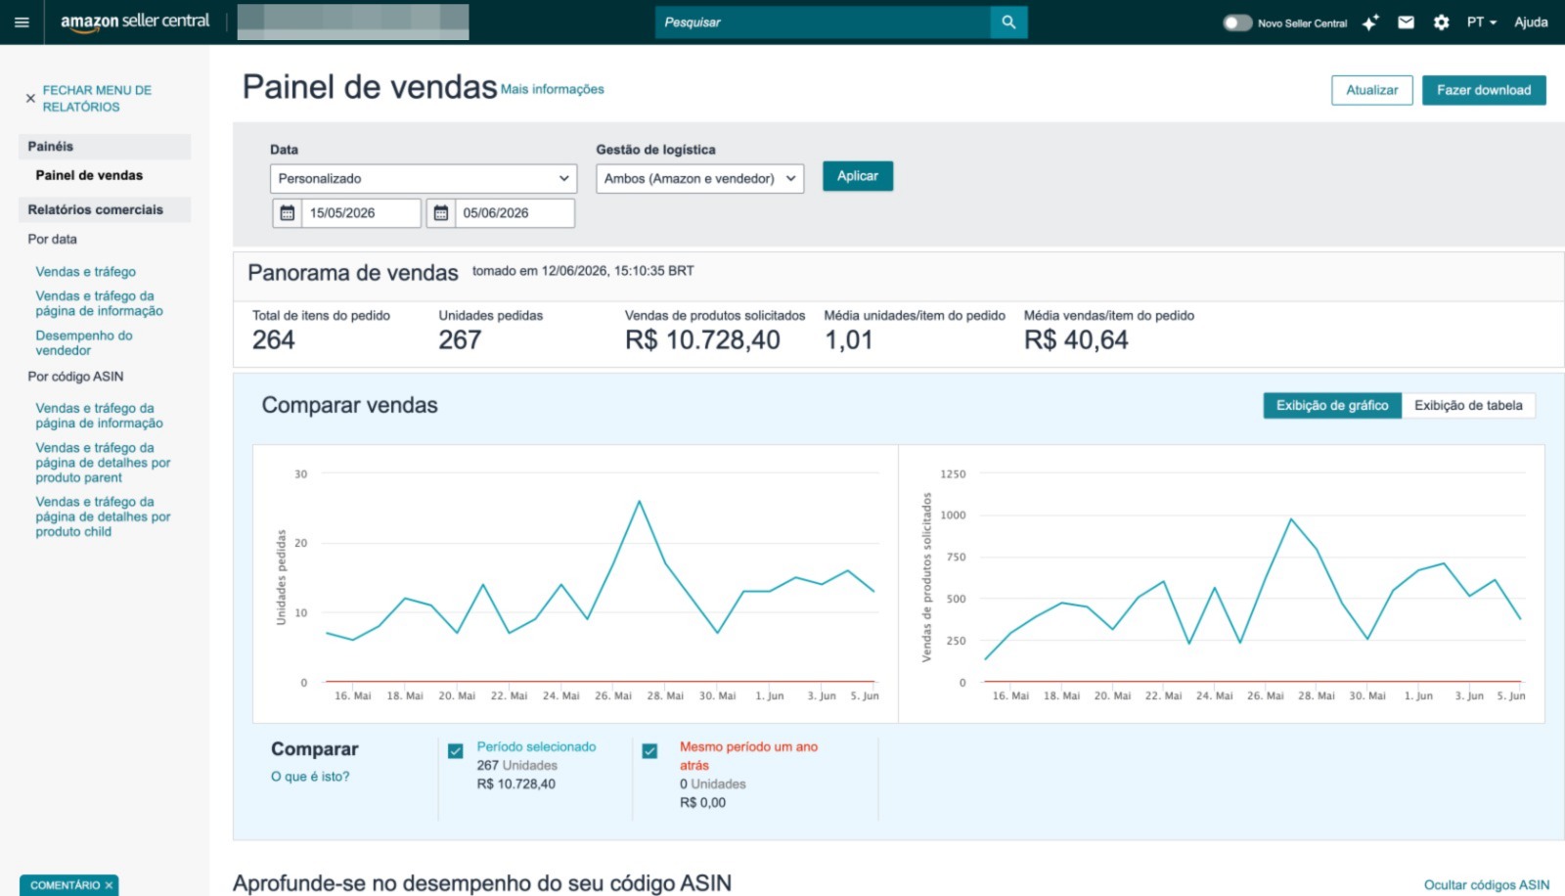
Task: Open the Ajuda help link
Action: (x=1531, y=22)
